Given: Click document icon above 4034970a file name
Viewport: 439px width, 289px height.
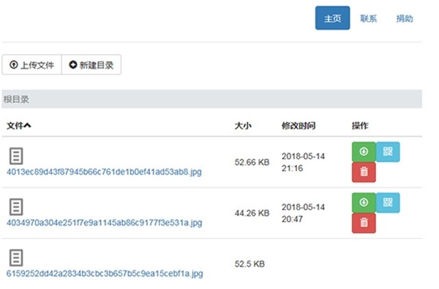Looking at the screenshot, I should click(16, 207).
